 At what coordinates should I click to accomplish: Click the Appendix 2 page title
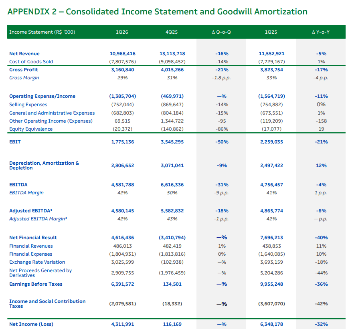(x=157, y=12)
